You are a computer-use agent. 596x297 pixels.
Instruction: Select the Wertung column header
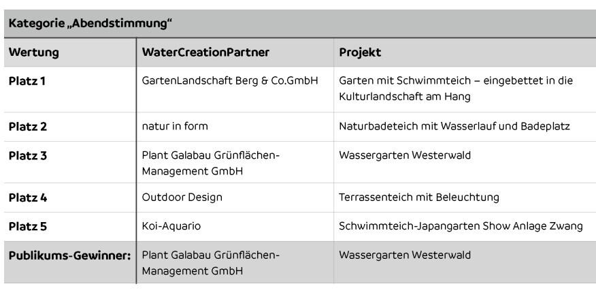pos(34,52)
